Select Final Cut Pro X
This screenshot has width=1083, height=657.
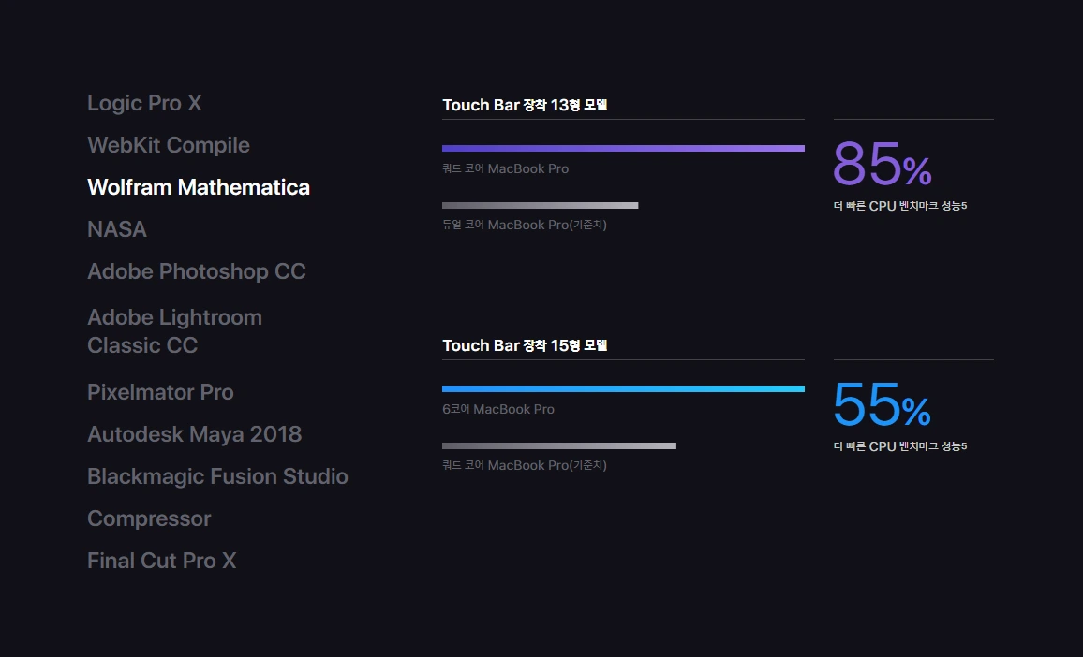pos(162,561)
